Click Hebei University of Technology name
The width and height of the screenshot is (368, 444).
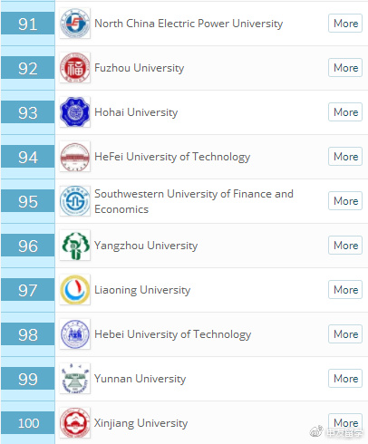[172, 334]
